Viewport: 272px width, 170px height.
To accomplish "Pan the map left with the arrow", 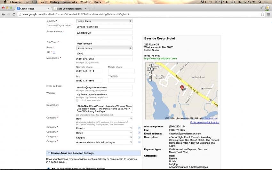I will coord(148,69).
